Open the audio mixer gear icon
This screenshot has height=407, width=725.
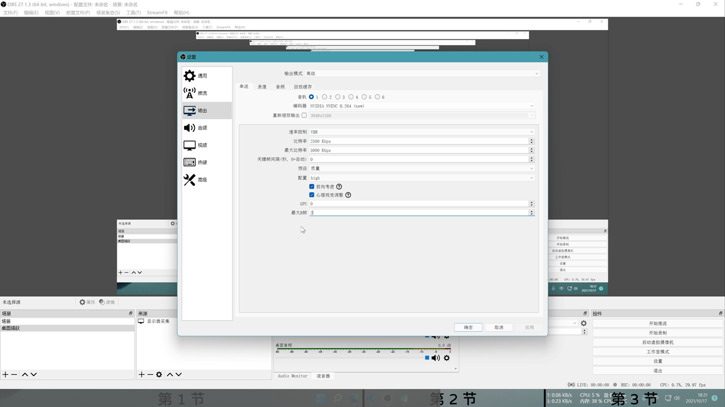(447, 358)
